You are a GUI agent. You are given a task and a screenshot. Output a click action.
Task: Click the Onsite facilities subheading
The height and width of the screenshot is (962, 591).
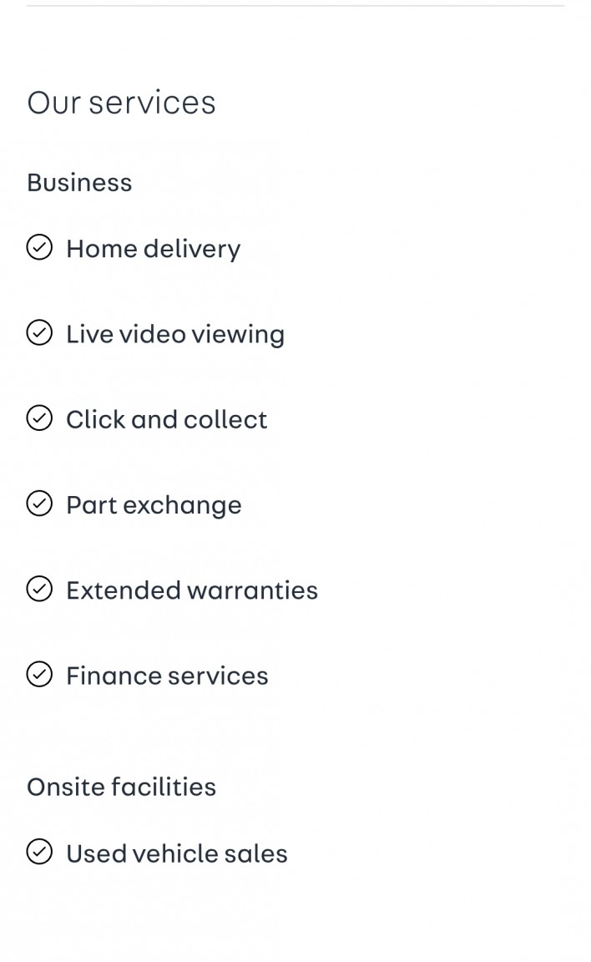click(121, 787)
